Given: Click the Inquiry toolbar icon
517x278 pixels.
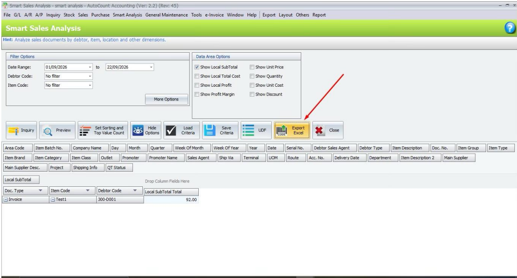Looking at the screenshot, I should (x=13, y=131).
